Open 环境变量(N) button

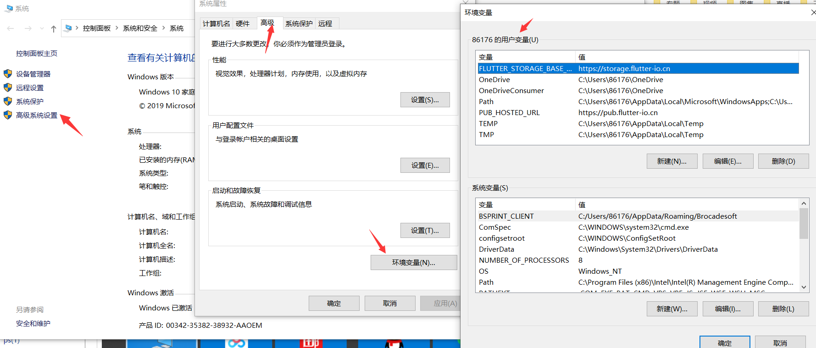click(414, 262)
